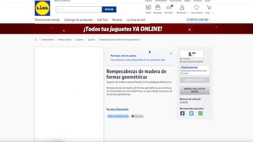Open the Ver más información link
The image size is (253, 142).
[x=117, y=109]
